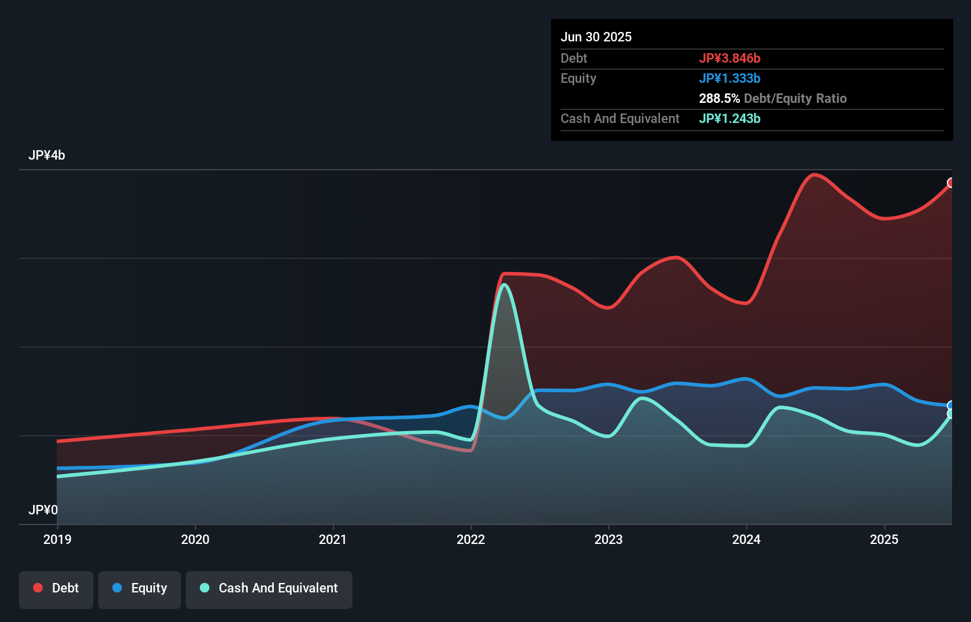Select the 2025 year label

coord(883,539)
